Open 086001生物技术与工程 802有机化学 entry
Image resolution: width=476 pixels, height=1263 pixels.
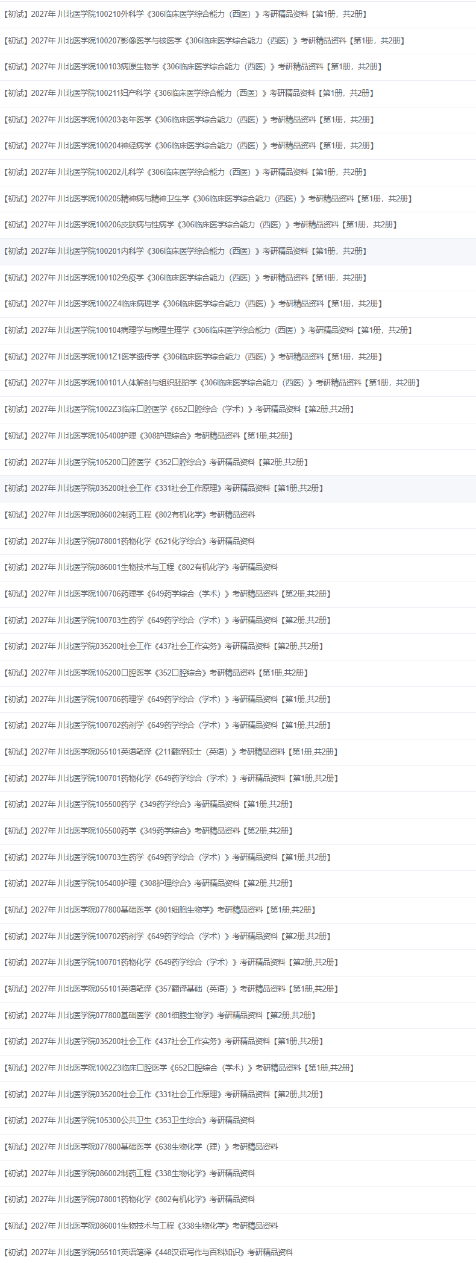point(140,567)
